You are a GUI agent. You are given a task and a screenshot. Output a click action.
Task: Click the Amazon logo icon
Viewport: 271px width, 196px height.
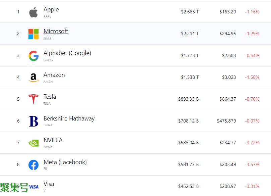(x=33, y=78)
